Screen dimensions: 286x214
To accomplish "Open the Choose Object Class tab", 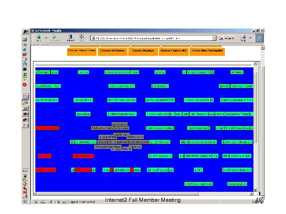I will 82,51.
